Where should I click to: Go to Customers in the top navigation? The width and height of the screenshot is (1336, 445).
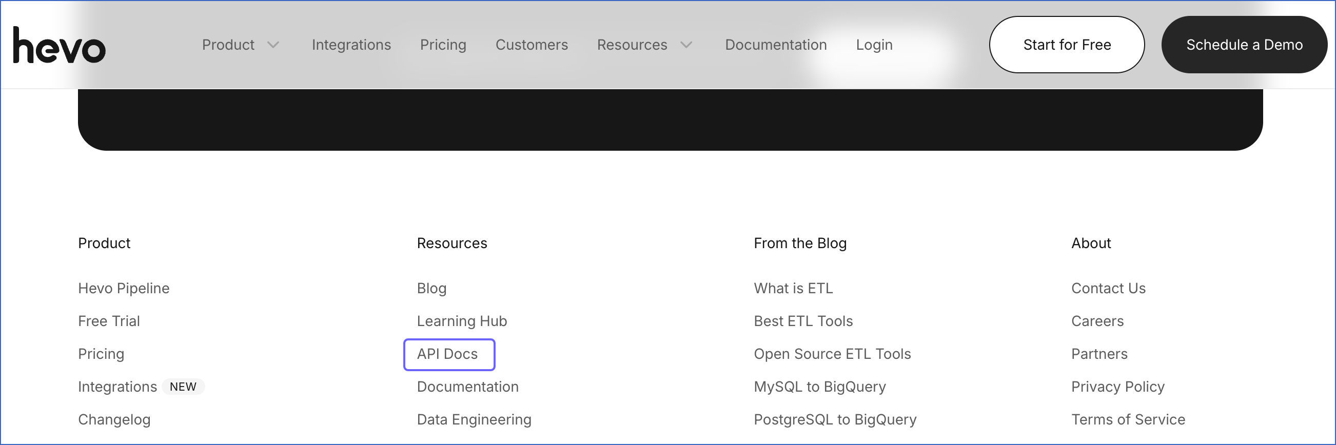[532, 45]
